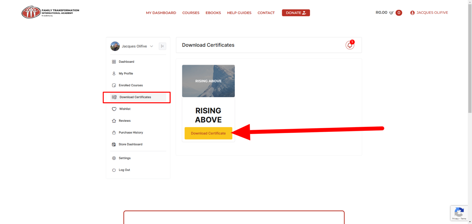Screen dimensions: 472x224
Task: Open the JACQUES OLIFIVE account menu
Action: 429,13
